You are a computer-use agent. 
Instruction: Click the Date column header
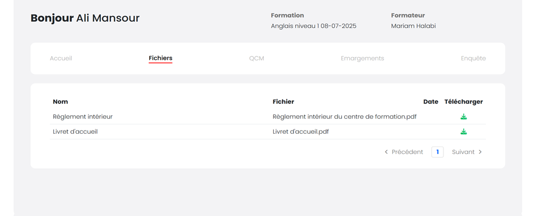431,101
